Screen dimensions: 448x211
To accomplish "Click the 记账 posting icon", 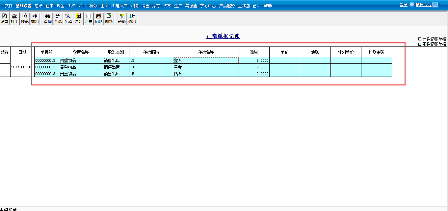I will click(99, 19).
